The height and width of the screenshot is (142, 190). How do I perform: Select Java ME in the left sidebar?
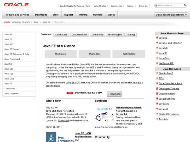pos(19,44)
